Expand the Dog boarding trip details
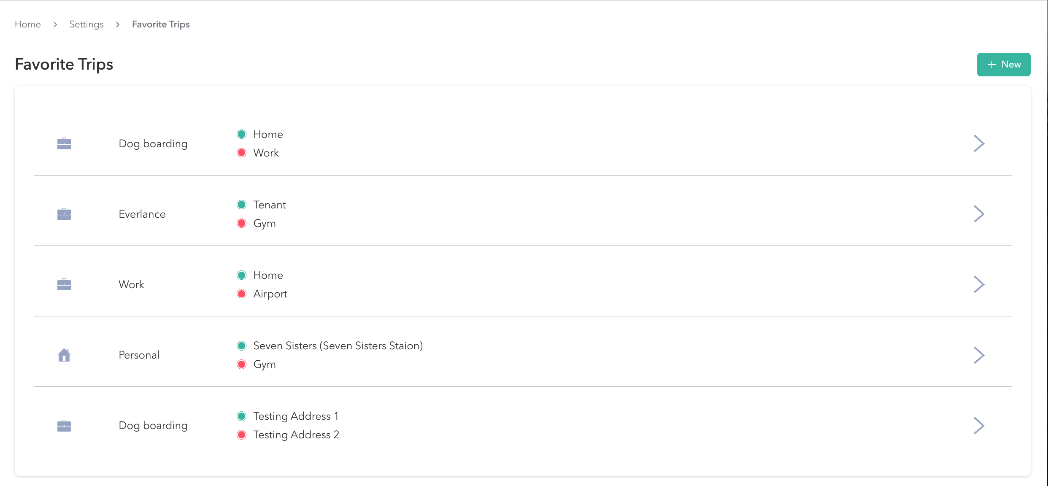 980,143
